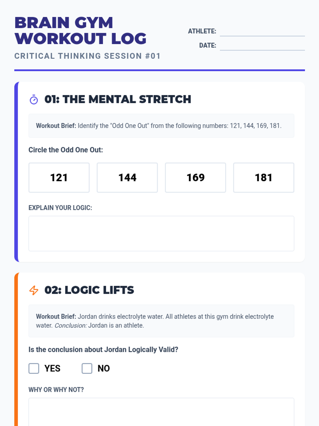Viewport: 319px width, 426px height.
Task: Click the Critical Thinking Session #01 subtitle
Action: coord(87,56)
